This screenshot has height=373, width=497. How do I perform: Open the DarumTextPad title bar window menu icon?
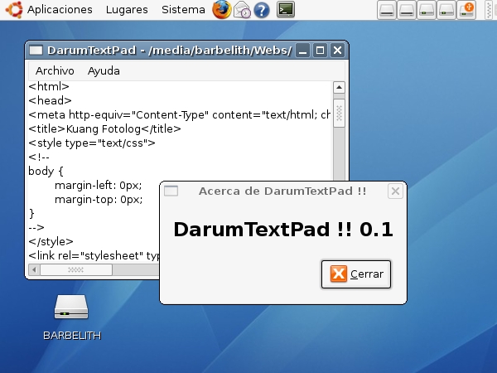36,51
